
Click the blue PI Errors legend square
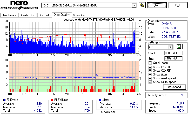click(x=4, y=100)
